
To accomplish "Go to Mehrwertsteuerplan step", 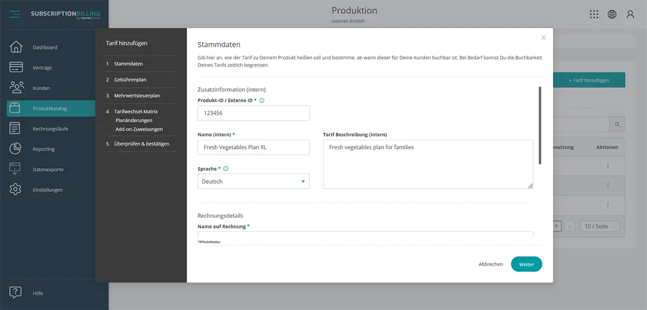I will tap(136, 95).
